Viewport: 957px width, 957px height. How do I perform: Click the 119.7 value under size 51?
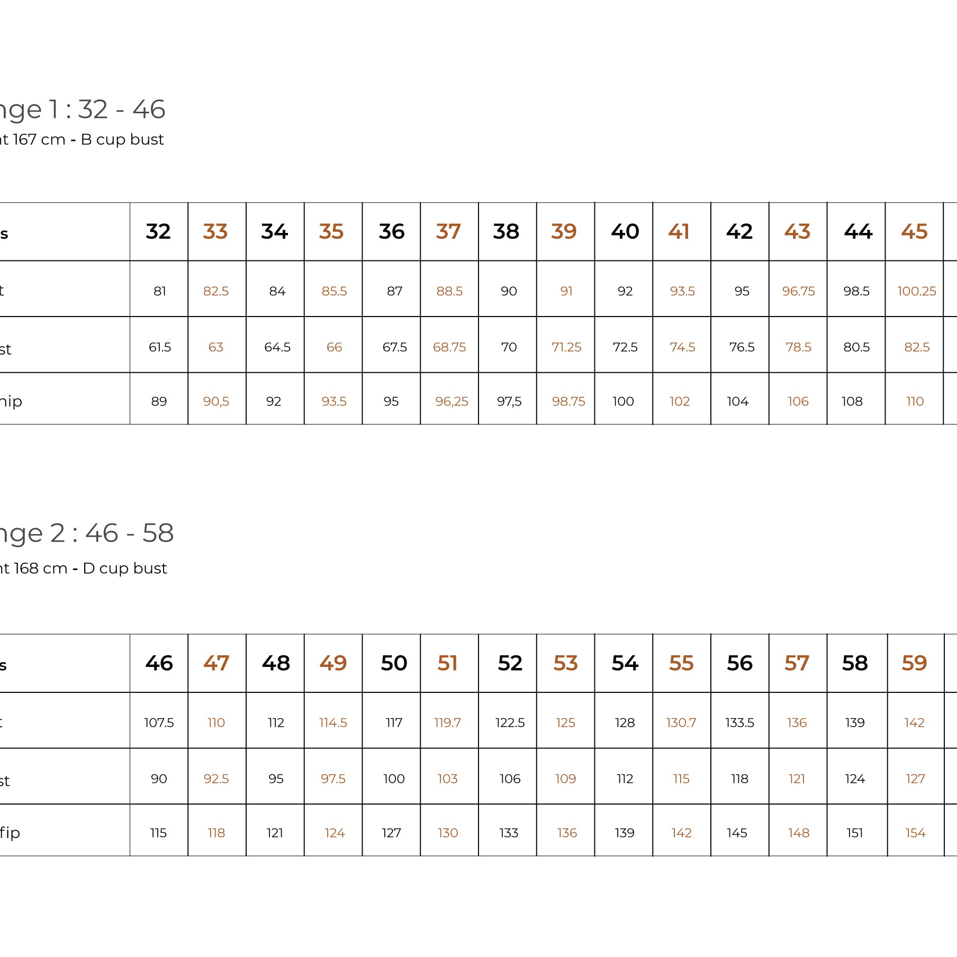(447, 723)
